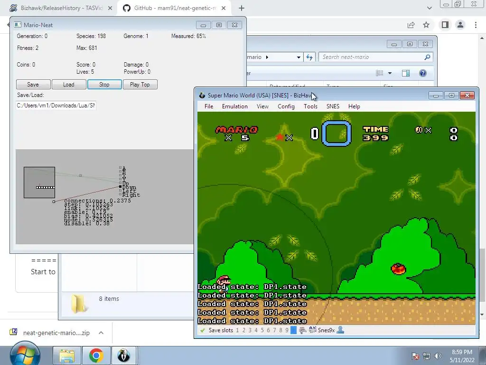This screenshot has width=486, height=365.
Task: Close the Bizhawk/ReleaseHistory tab
Action: (x=110, y=9)
